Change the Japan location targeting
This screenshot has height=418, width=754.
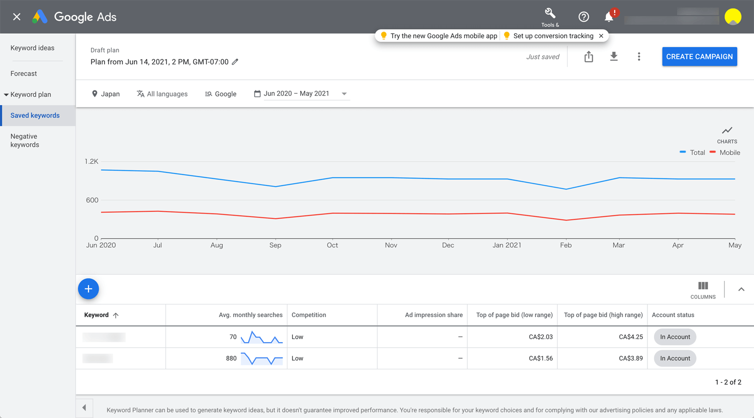(x=106, y=94)
